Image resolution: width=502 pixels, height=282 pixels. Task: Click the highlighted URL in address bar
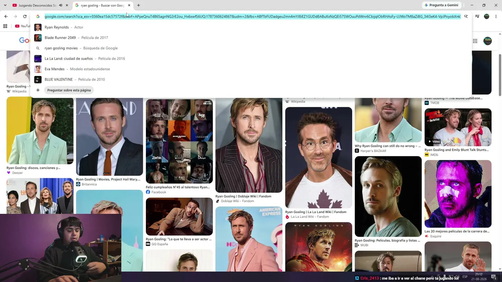pyautogui.click(x=253, y=16)
